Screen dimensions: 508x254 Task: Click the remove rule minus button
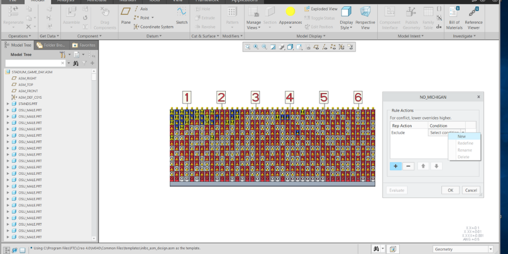pyautogui.click(x=408, y=166)
